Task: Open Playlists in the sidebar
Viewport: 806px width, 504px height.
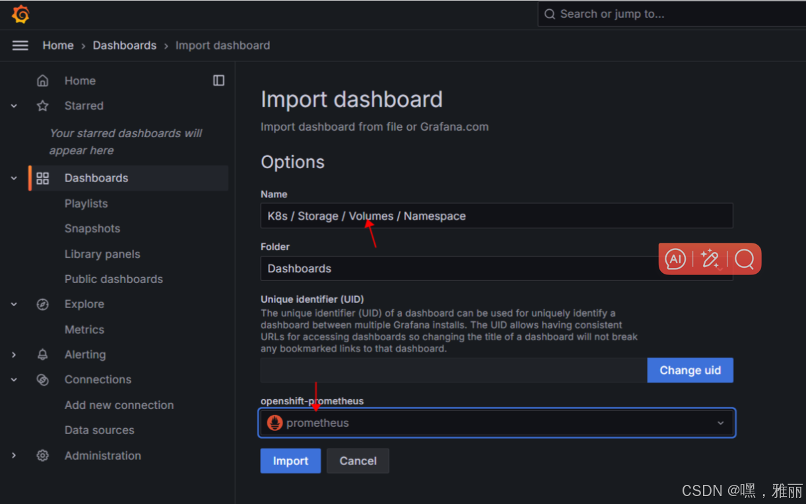Action: click(x=86, y=204)
